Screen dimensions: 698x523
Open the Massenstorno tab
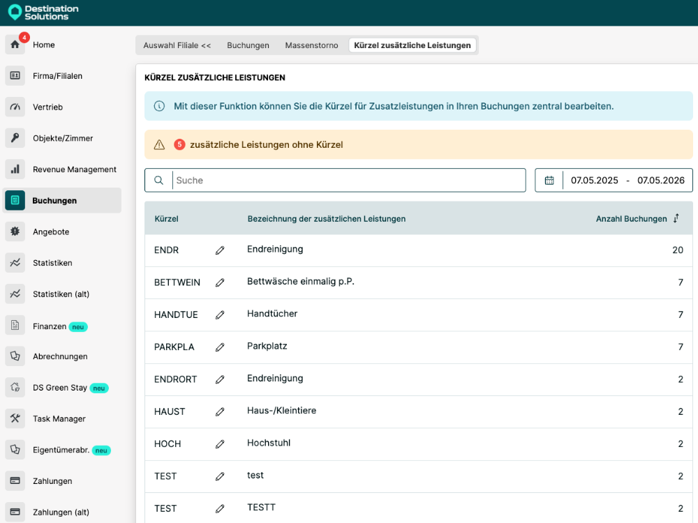point(311,45)
